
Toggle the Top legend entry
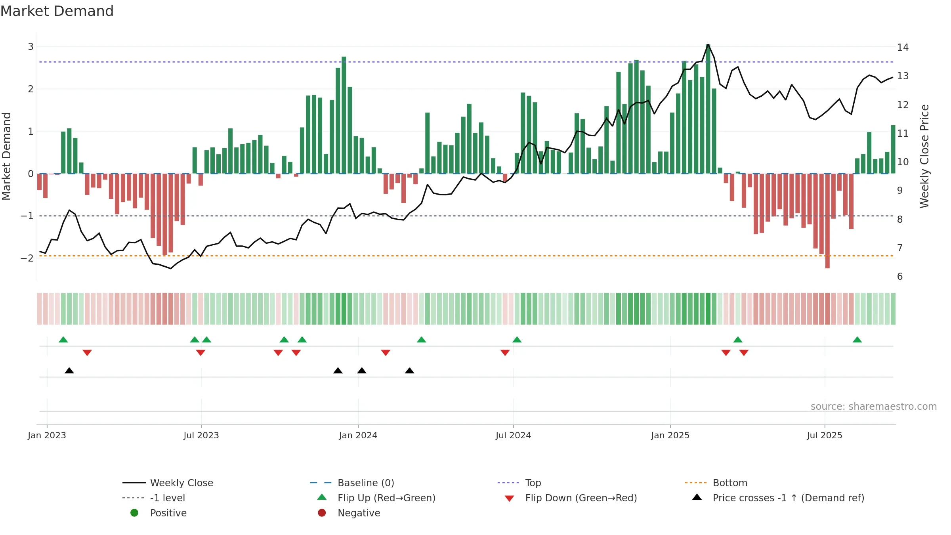pos(519,483)
